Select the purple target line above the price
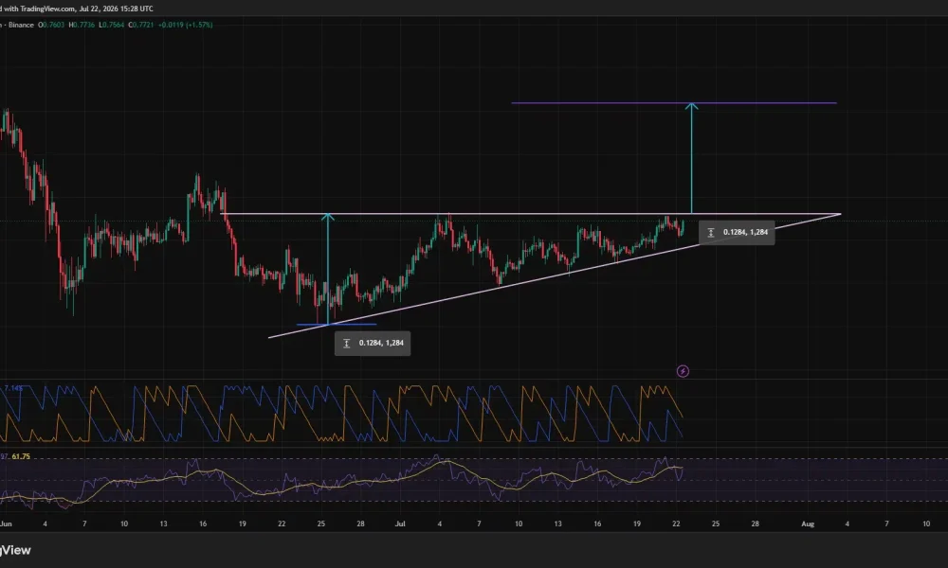This screenshot has width=948, height=568. tap(673, 103)
